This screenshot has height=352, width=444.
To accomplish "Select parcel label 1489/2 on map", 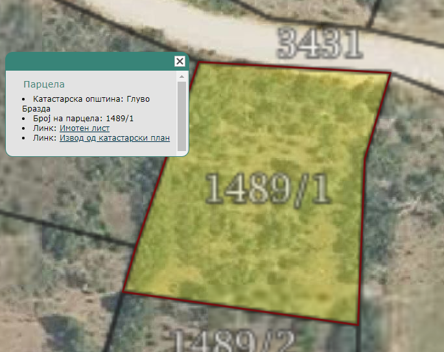I will 234,341.
